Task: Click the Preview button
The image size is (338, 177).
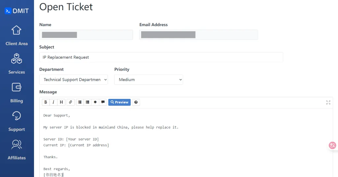Action: 119,102
